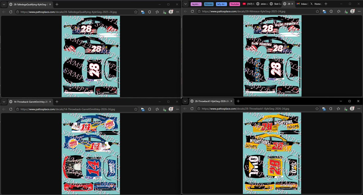Viewport: 363px width, 195px height.
Task: Expand tab actions menu in Garrett Smithley window
Action: click(4, 102)
